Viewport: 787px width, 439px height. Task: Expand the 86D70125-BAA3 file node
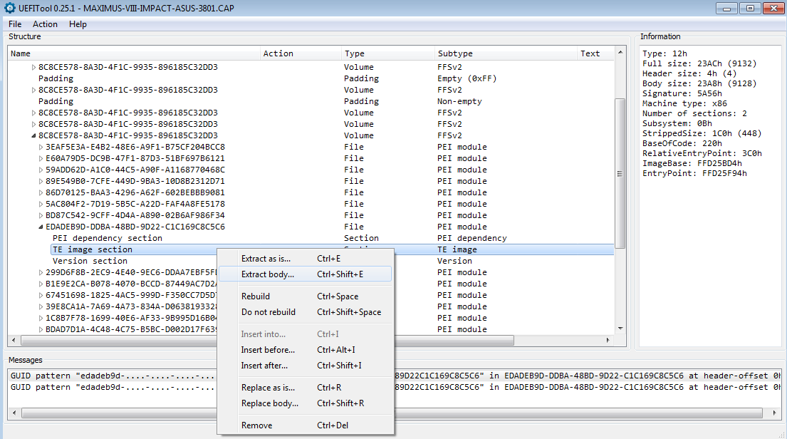pyautogui.click(x=41, y=192)
